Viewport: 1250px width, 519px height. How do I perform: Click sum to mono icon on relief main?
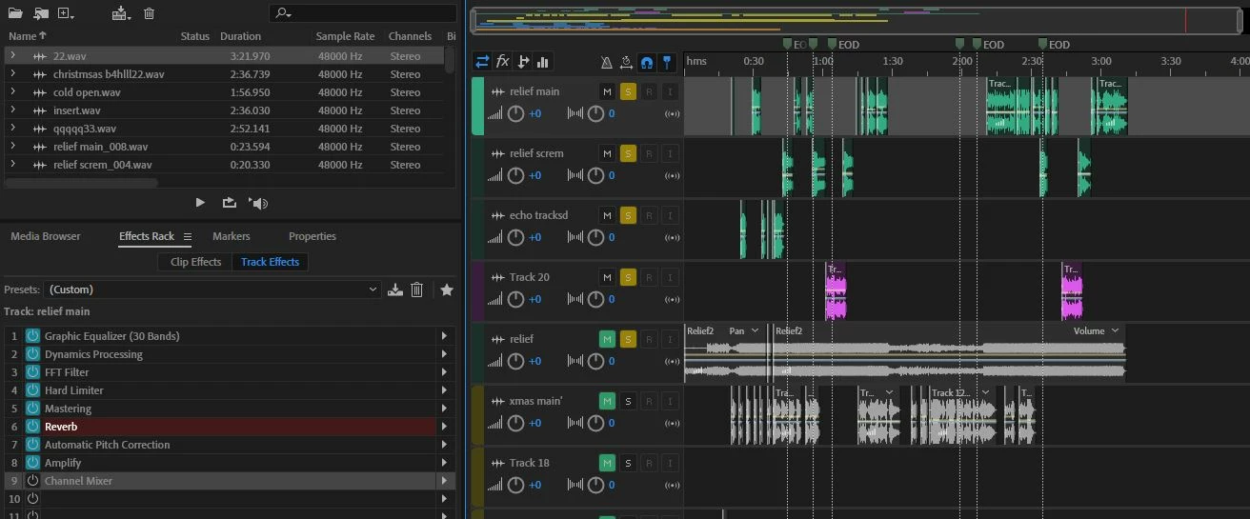coord(672,114)
